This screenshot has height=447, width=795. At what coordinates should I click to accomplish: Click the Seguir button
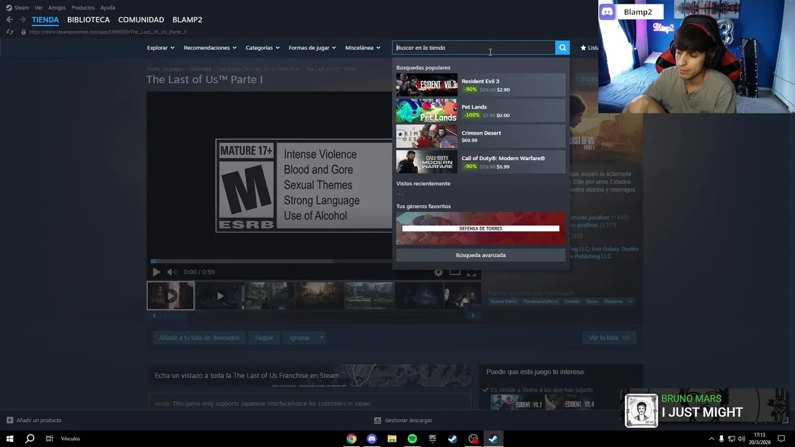(x=264, y=338)
